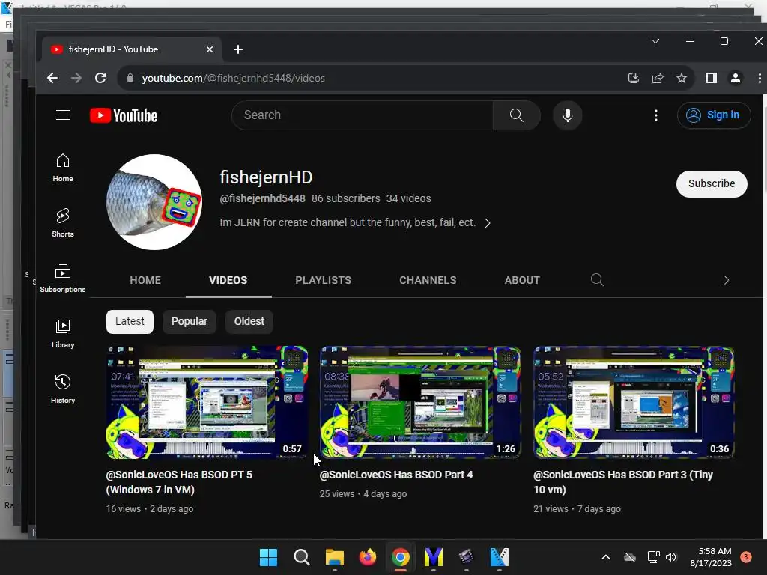Click Chrome icon in taskbar
Image resolution: width=767 pixels, height=575 pixels.
click(401, 557)
